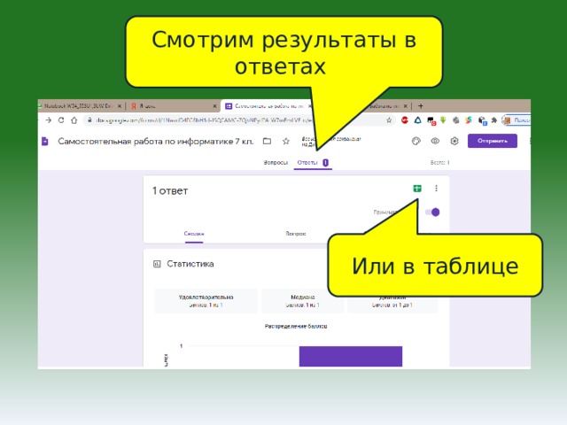The image size is (567, 425).
Task: Click the browser profile button
Action: (516, 120)
